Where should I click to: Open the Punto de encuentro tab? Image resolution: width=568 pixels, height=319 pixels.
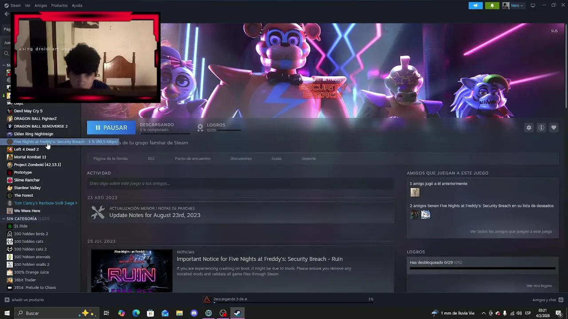(x=193, y=159)
